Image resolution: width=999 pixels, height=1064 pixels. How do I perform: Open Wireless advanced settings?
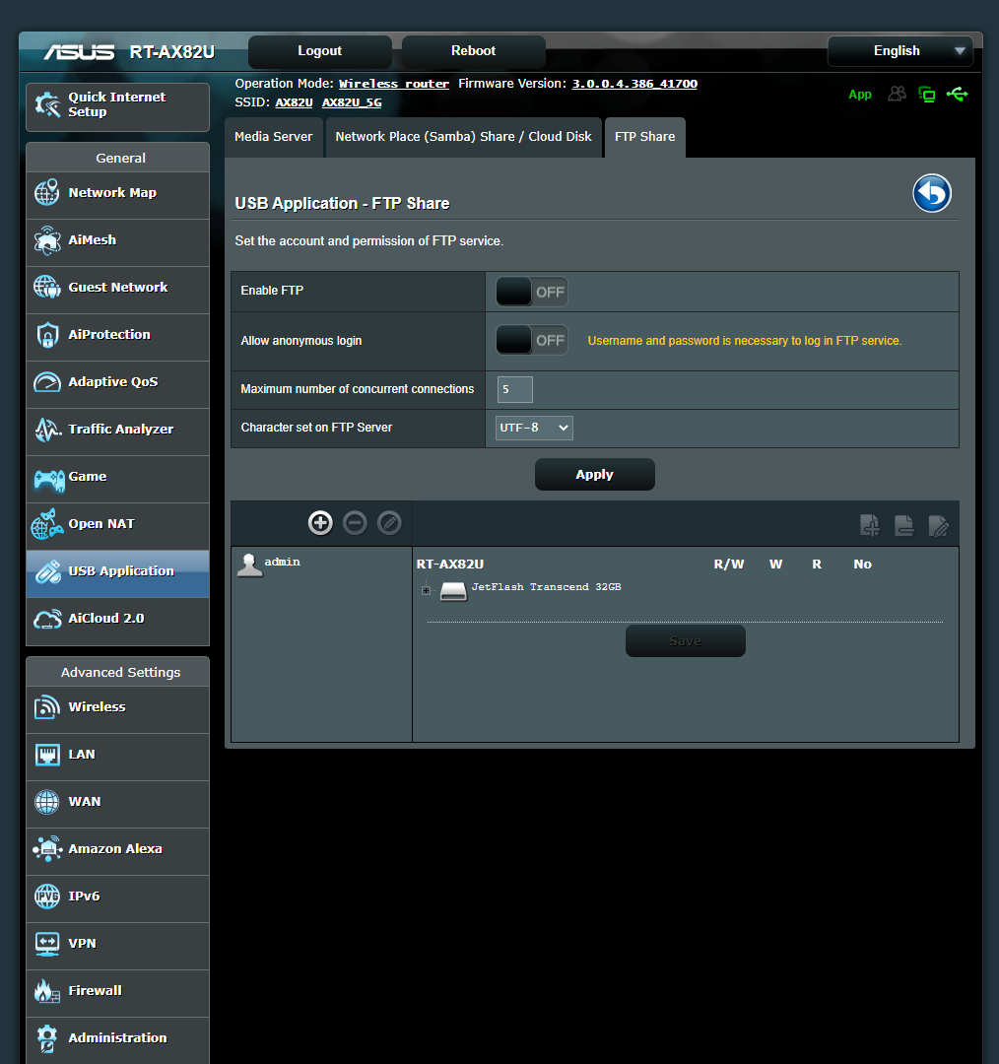[117, 709]
